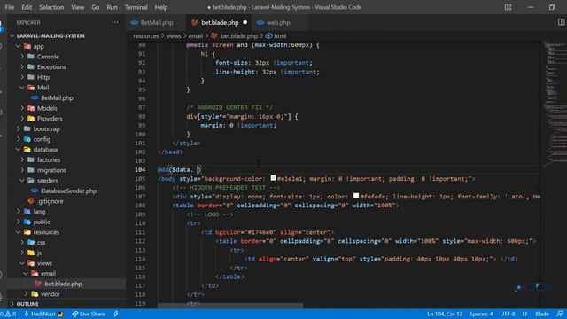
Task: Open the Help menu
Action: (x=161, y=7)
